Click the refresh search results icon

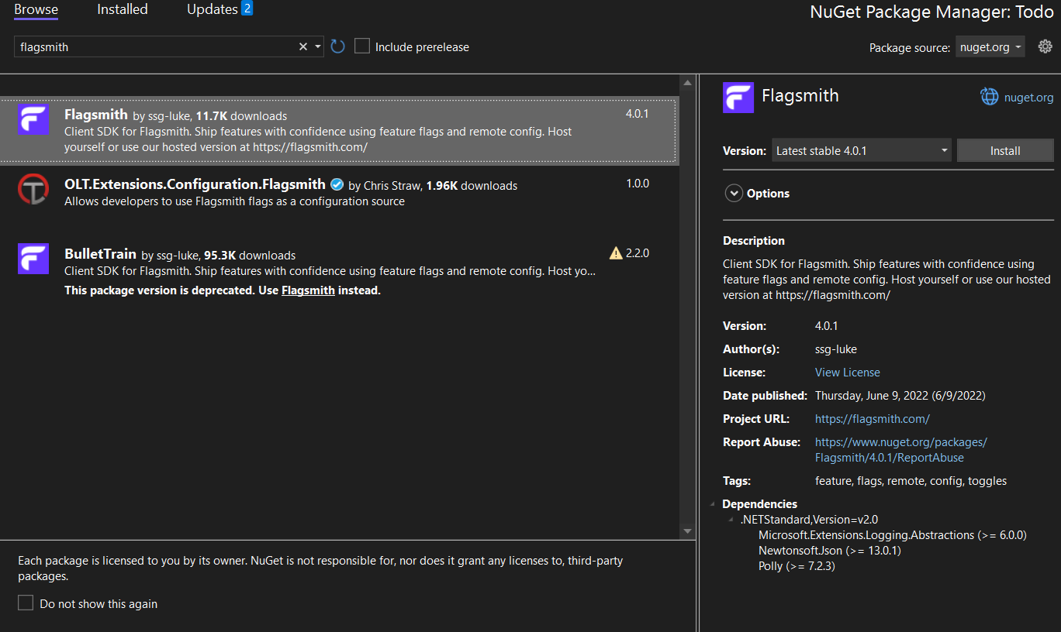337,46
